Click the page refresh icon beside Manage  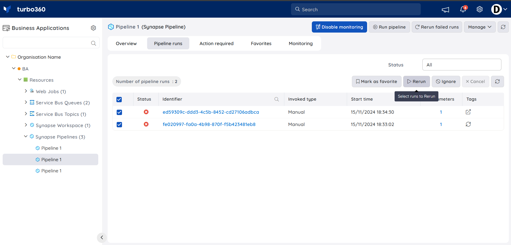point(503,27)
